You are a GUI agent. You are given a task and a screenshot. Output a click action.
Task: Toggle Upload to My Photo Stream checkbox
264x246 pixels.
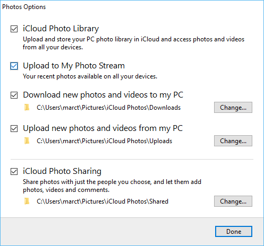[x=14, y=66]
